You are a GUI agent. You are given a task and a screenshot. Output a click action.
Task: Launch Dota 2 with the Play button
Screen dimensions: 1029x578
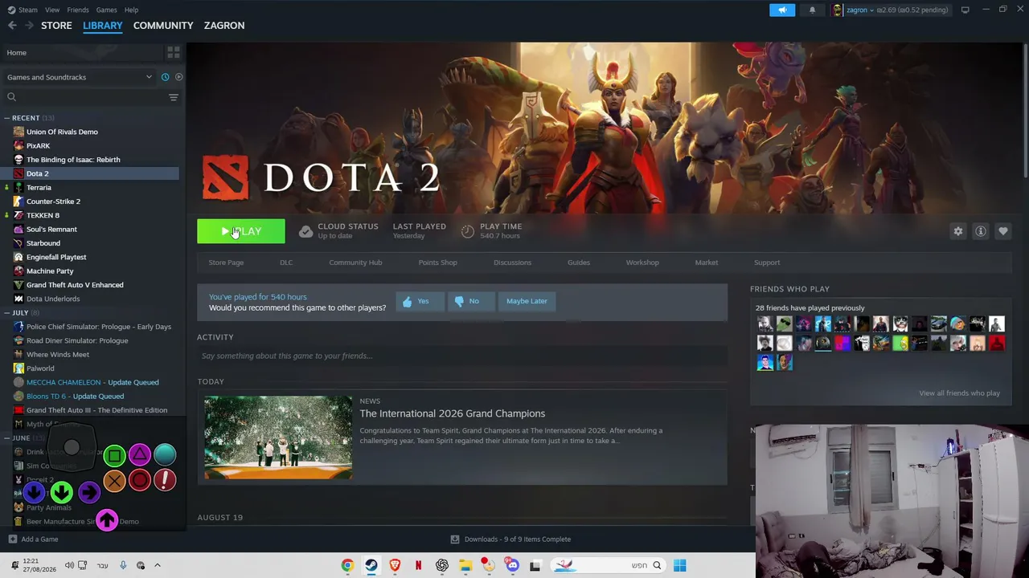(241, 231)
